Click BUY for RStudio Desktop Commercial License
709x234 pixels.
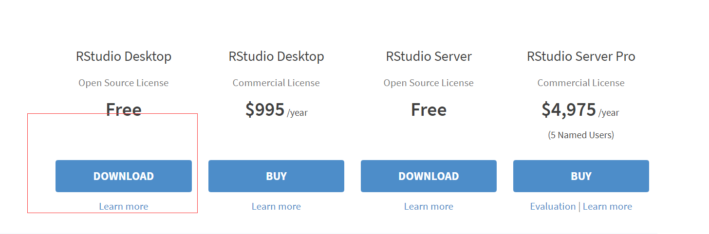276,176
